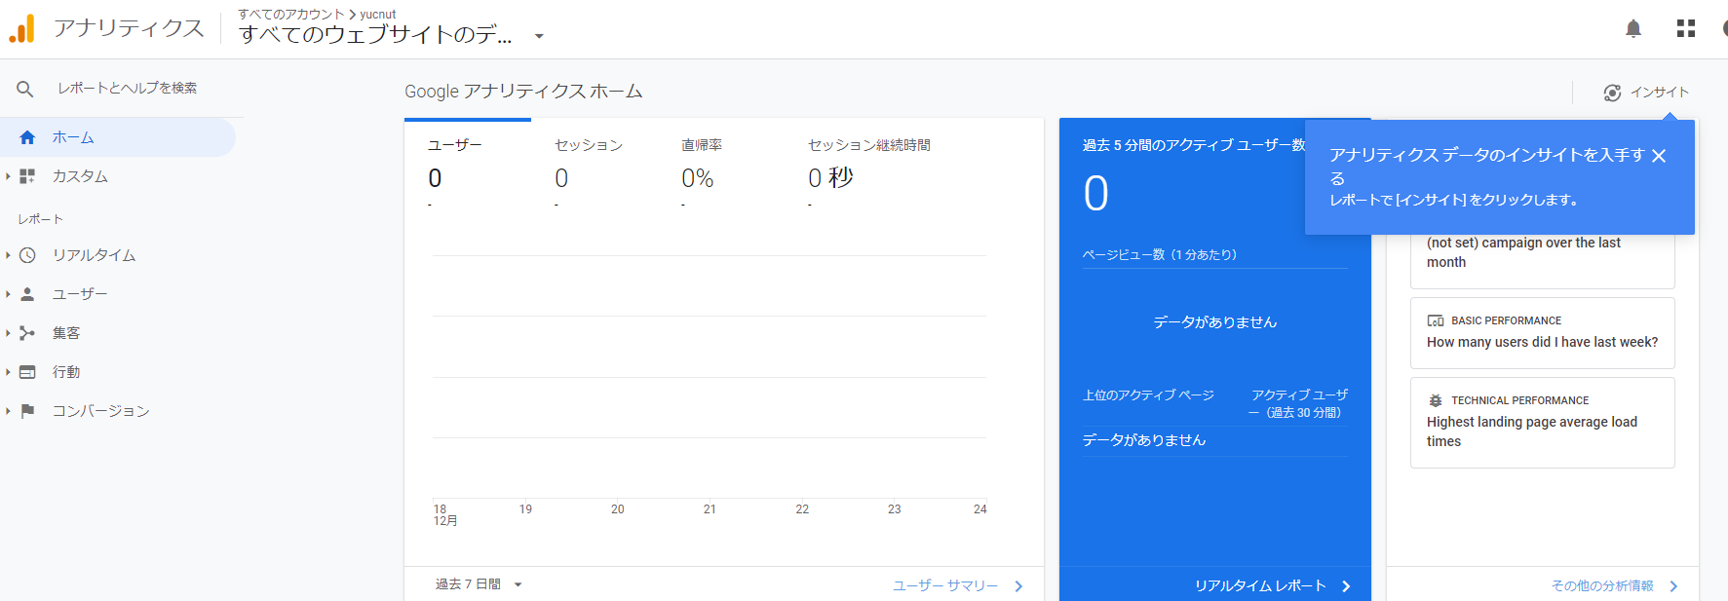Click the 上位のアクティブ ページ column header

pos(1148,395)
